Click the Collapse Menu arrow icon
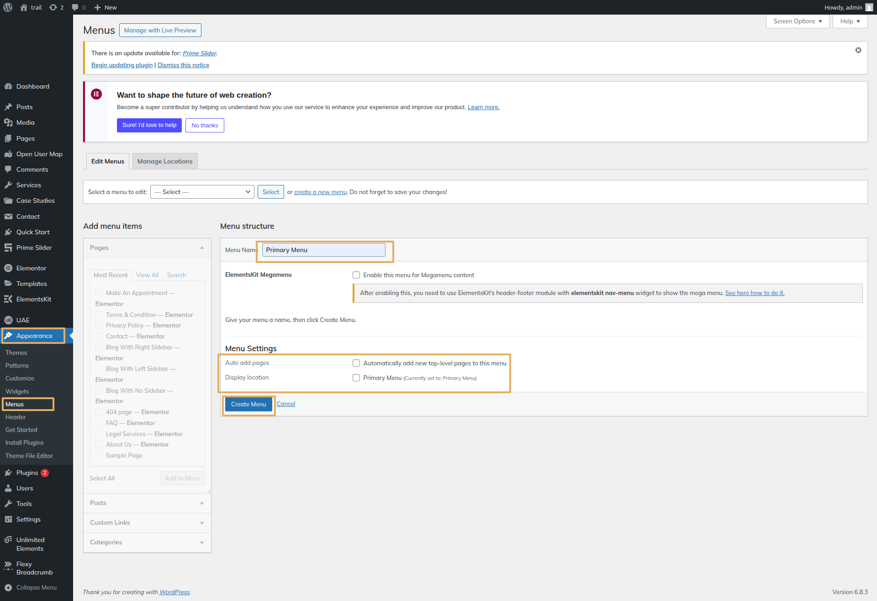Screen dimensions: 877x601 pos(8,588)
